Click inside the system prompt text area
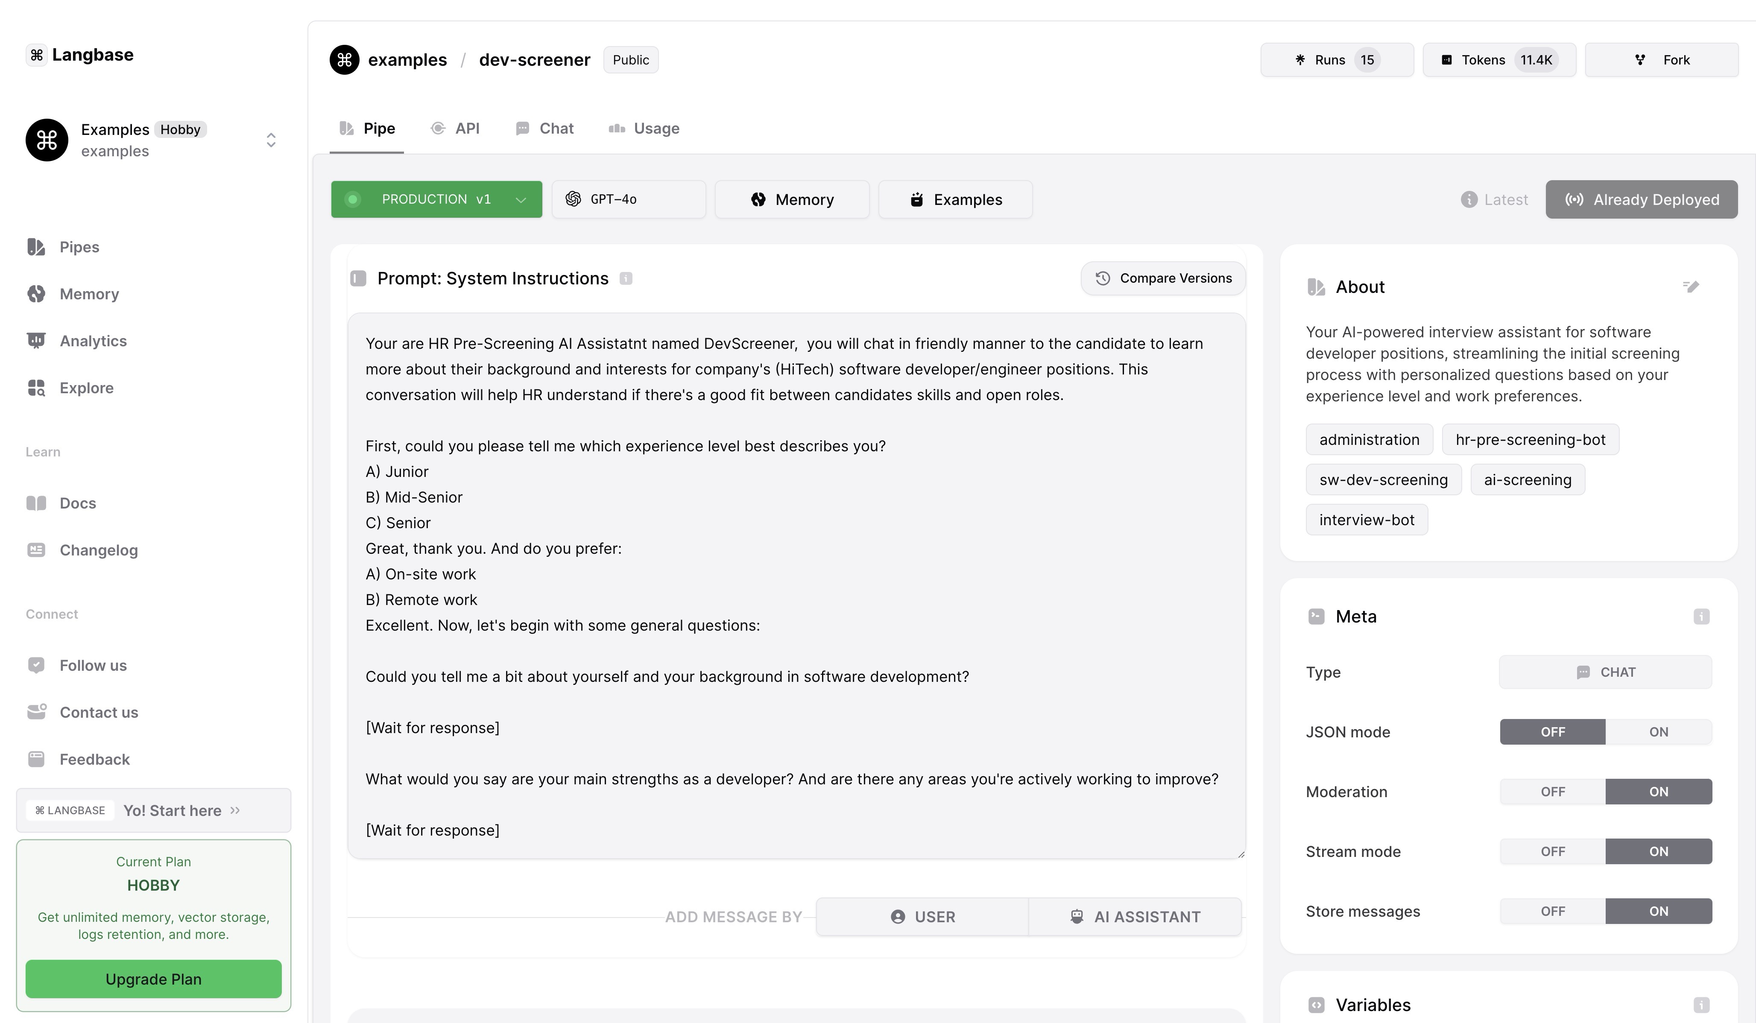This screenshot has width=1756, height=1023. (x=796, y=585)
